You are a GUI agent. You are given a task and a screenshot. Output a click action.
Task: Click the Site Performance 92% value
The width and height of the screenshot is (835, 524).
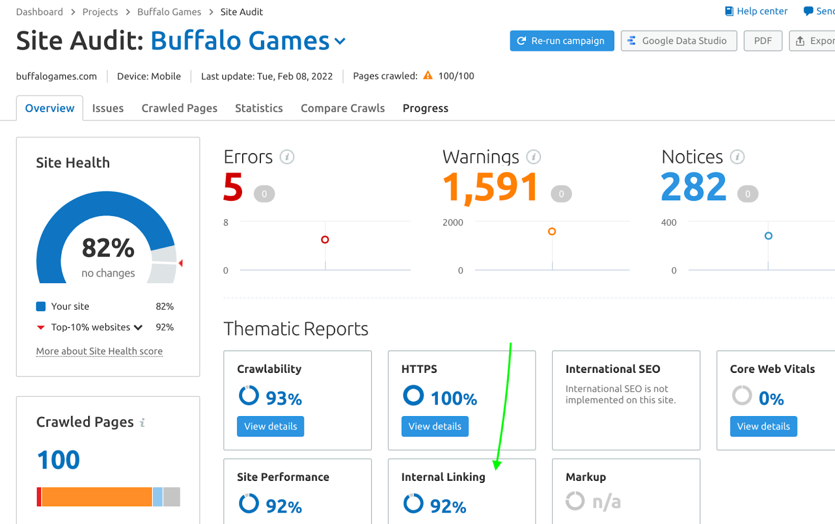[284, 506]
